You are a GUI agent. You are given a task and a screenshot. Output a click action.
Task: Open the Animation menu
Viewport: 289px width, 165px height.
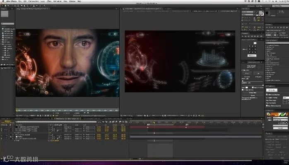click(x=57, y=1)
